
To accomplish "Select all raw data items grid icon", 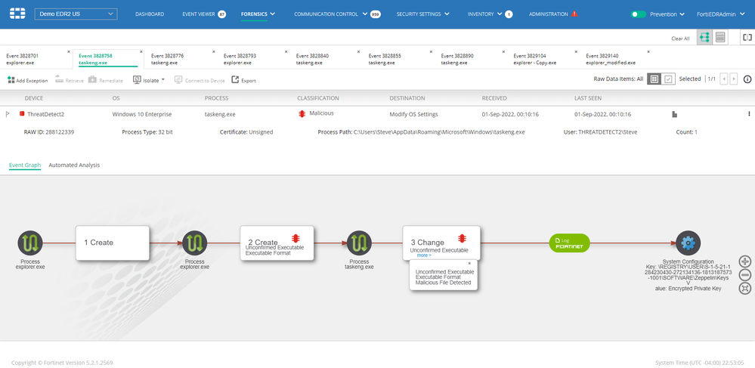I will [654, 79].
